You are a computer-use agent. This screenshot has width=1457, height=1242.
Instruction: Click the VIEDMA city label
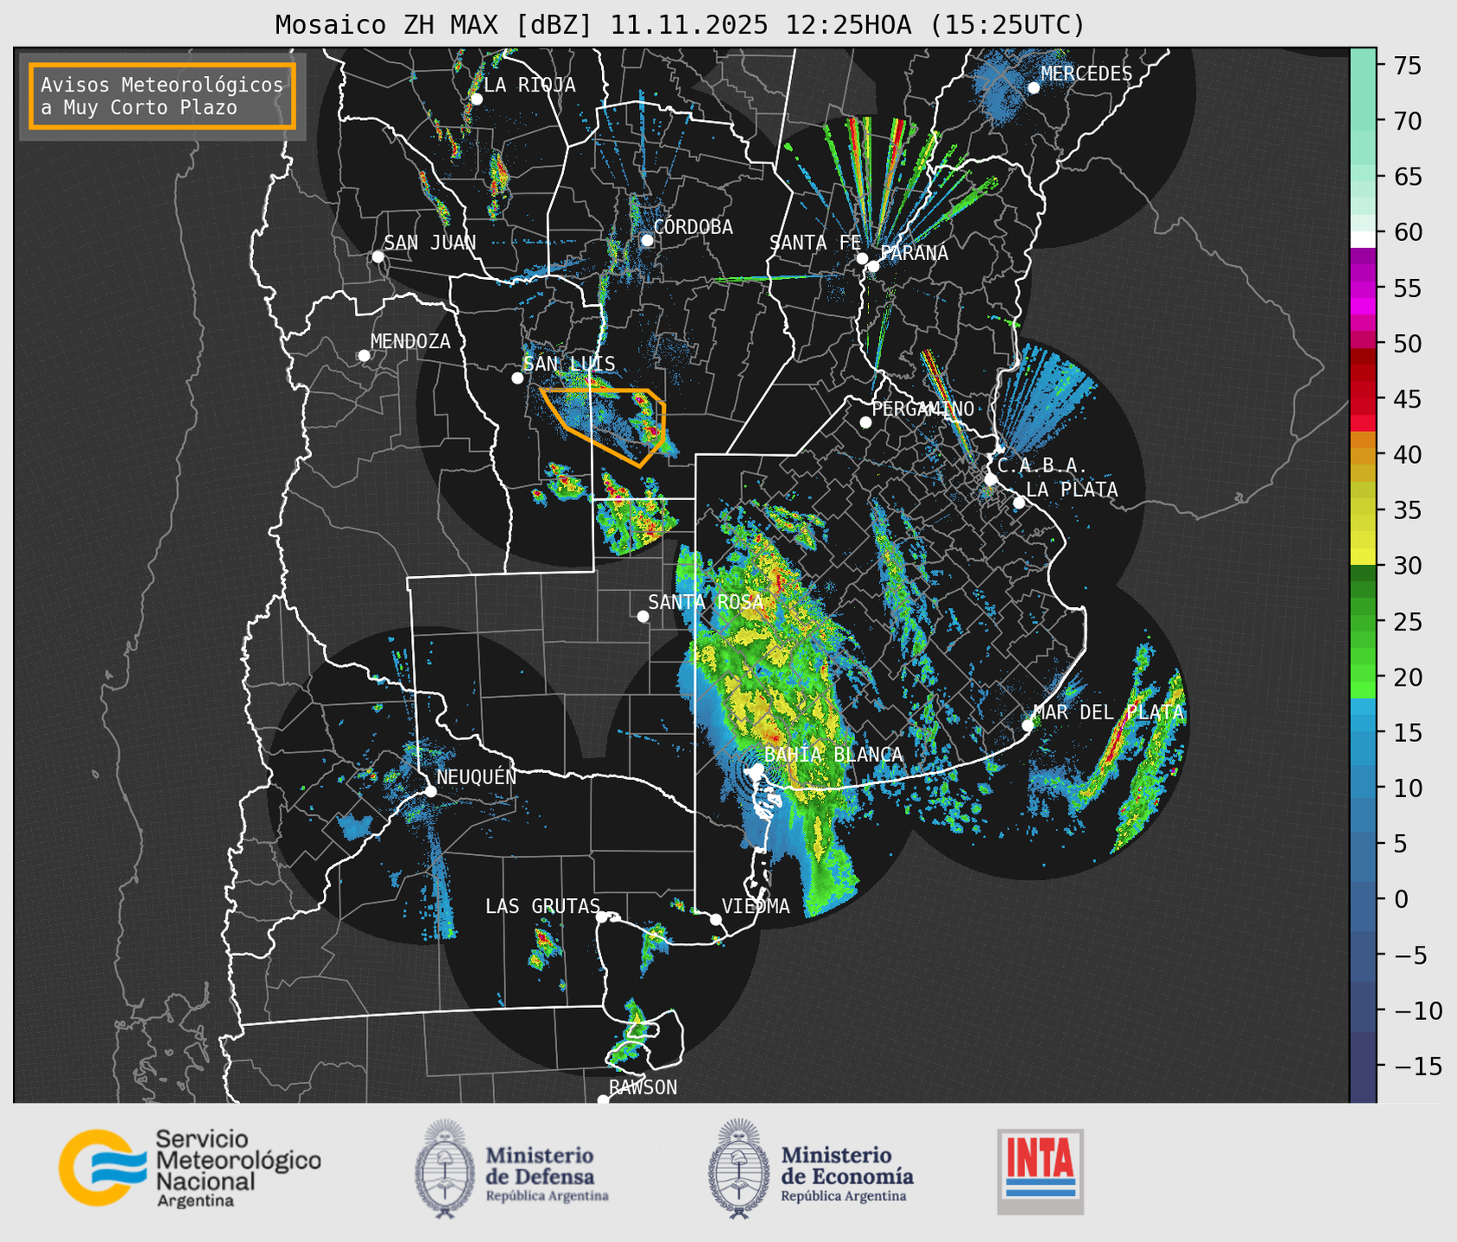(756, 906)
